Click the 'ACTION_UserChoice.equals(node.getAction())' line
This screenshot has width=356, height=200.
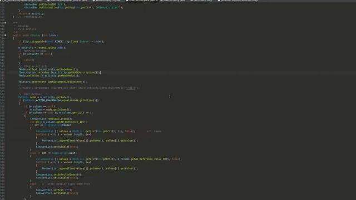[x=58, y=100]
